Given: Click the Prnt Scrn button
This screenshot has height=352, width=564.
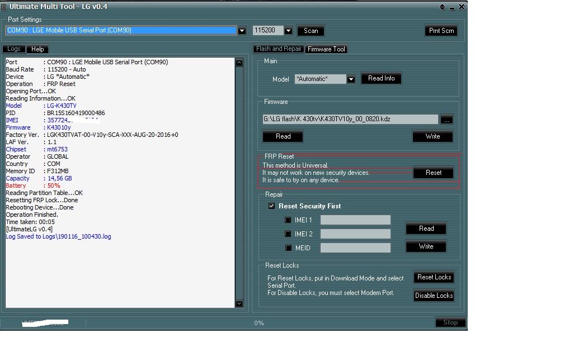Looking at the screenshot, I should pyautogui.click(x=441, y=31).
